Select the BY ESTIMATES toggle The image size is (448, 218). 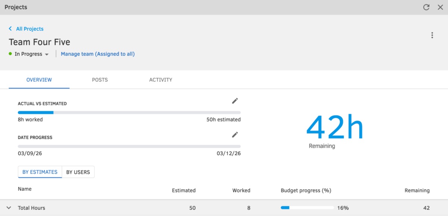pyautogui.click(x=40, y=172)
